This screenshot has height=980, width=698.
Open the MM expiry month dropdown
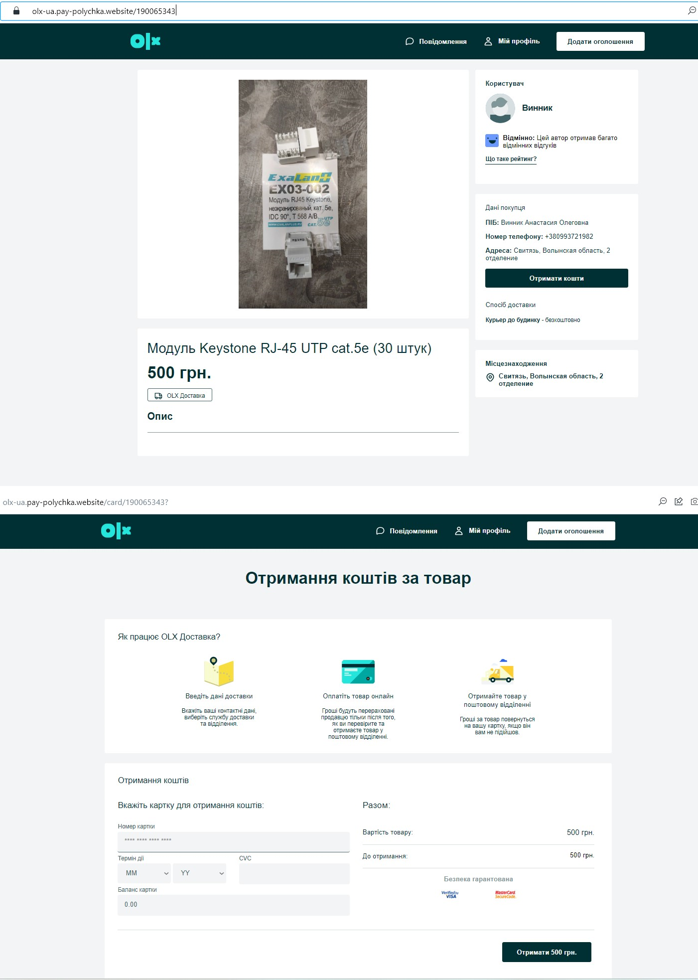tap(144, 873)
